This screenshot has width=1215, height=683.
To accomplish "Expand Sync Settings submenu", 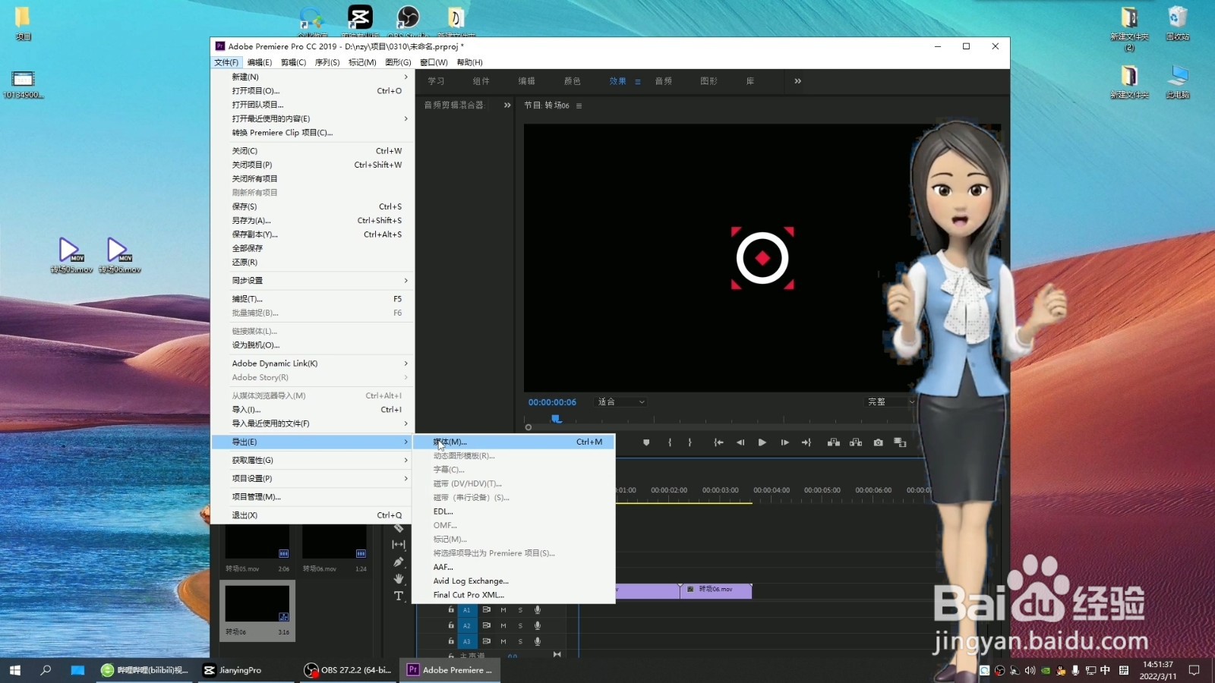I will [x=313, y=281].
